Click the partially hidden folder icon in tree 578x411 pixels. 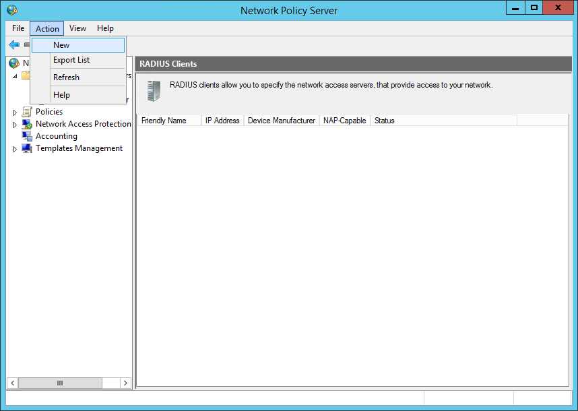point(26,75)
